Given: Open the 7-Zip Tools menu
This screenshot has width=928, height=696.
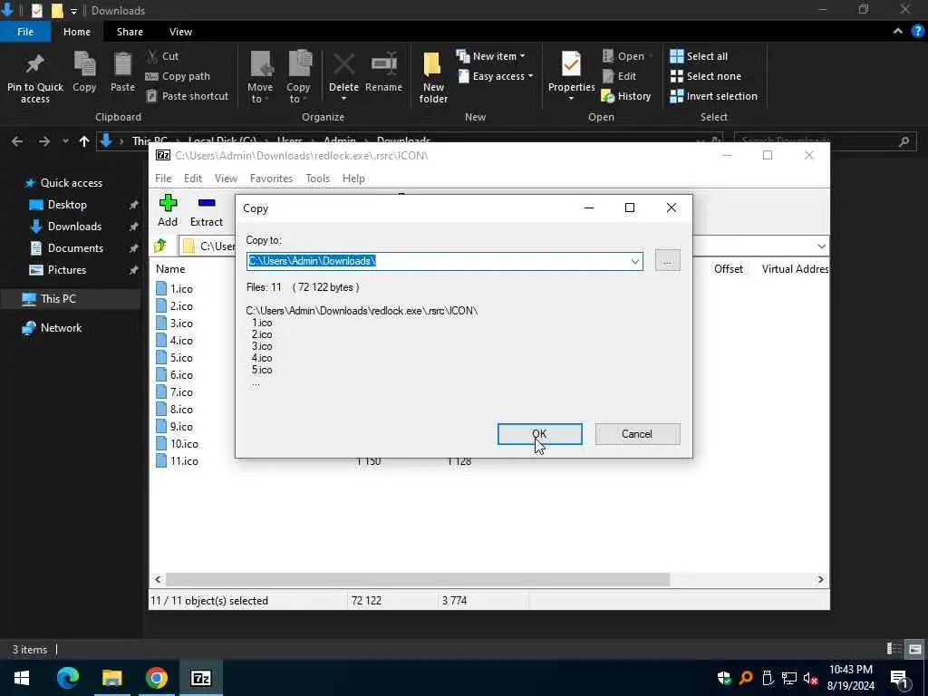Looking at the screenshot, I should pyautogui.click(x=317, y=179).
